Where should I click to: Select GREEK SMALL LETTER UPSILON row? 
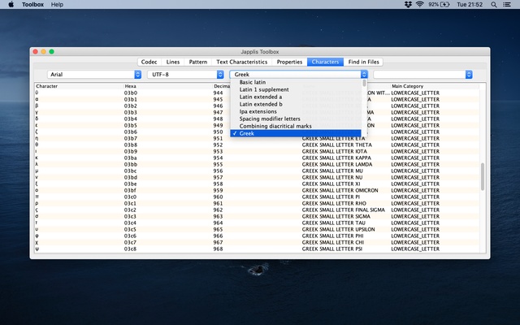point(257,229)
